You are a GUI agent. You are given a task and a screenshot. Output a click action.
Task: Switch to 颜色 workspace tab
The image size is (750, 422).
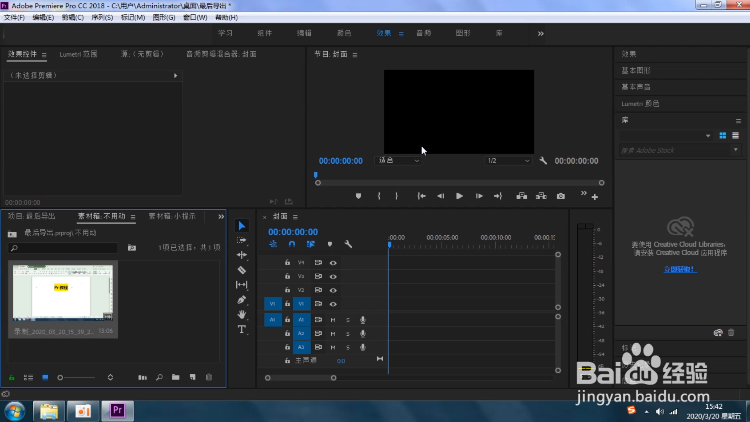(x=344, y=33)
